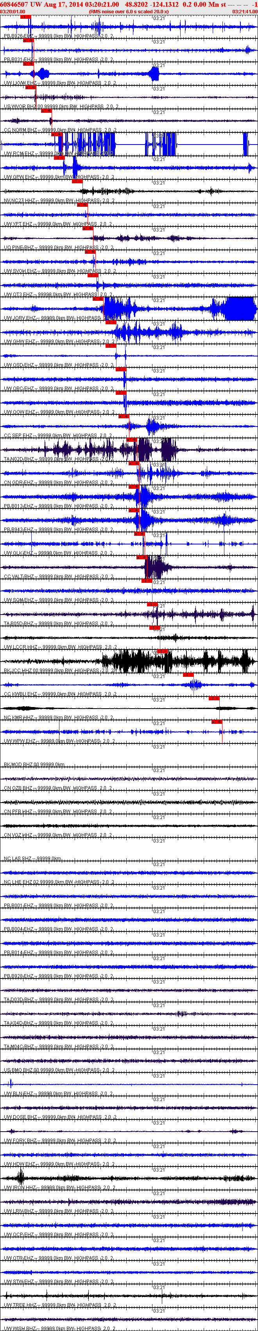Click the end time label 03:21:41.00
The height and width of the screenshot is (1331, 258).
pos(245,11)
